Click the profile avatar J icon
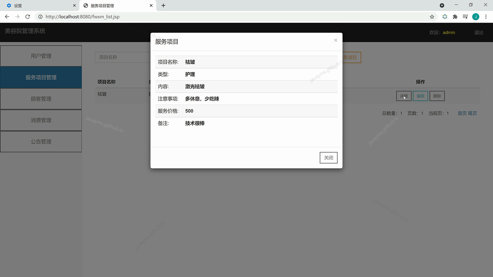The width and height of the screenshot is (493, 277). click(x=476, y=17)
